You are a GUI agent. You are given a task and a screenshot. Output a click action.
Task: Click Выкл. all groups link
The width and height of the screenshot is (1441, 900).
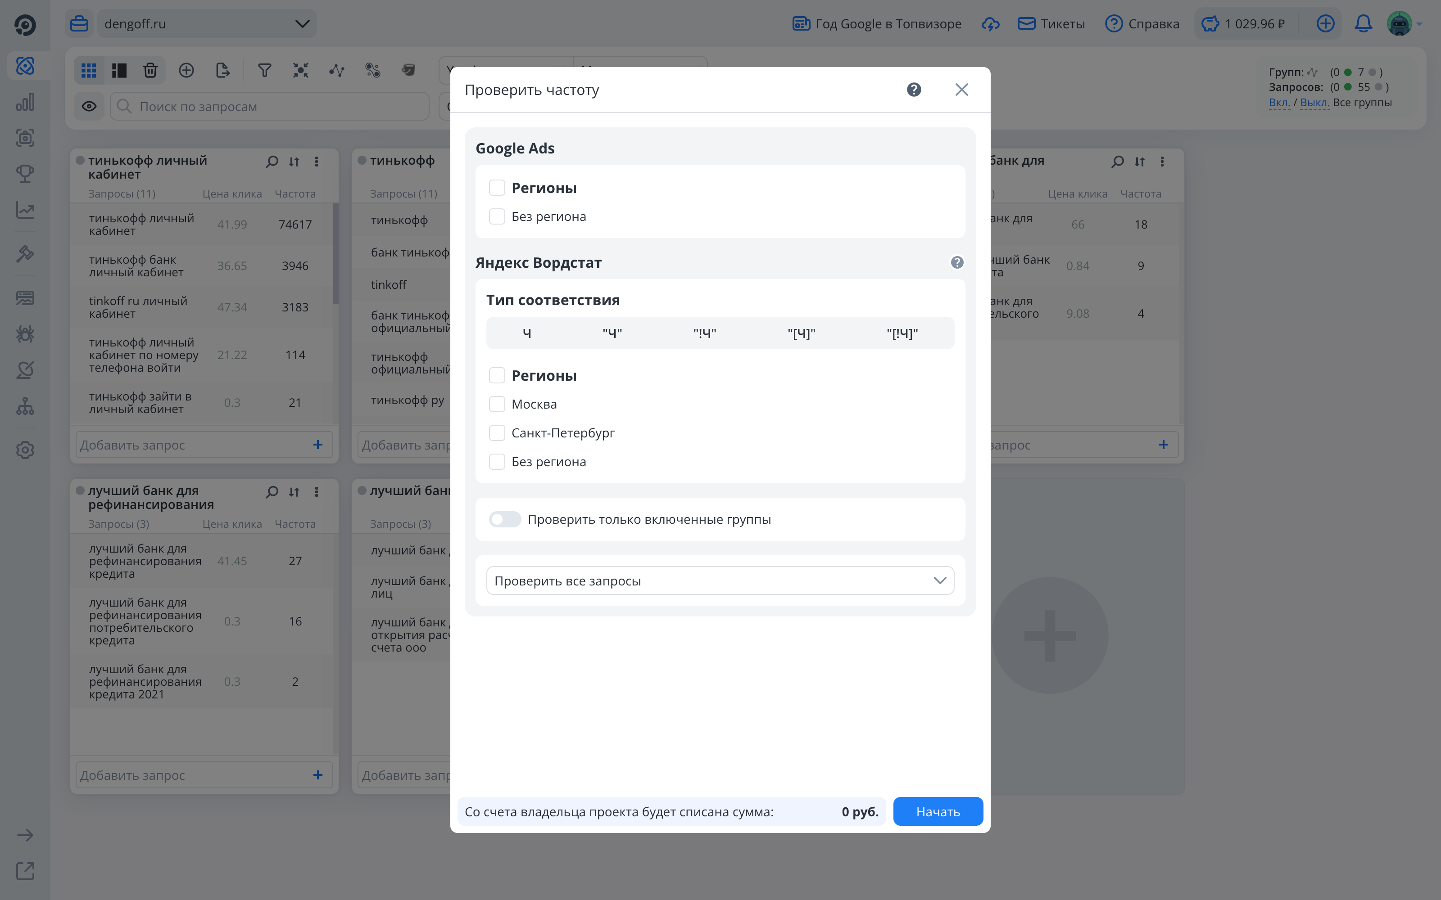(x=1315, y=103)
